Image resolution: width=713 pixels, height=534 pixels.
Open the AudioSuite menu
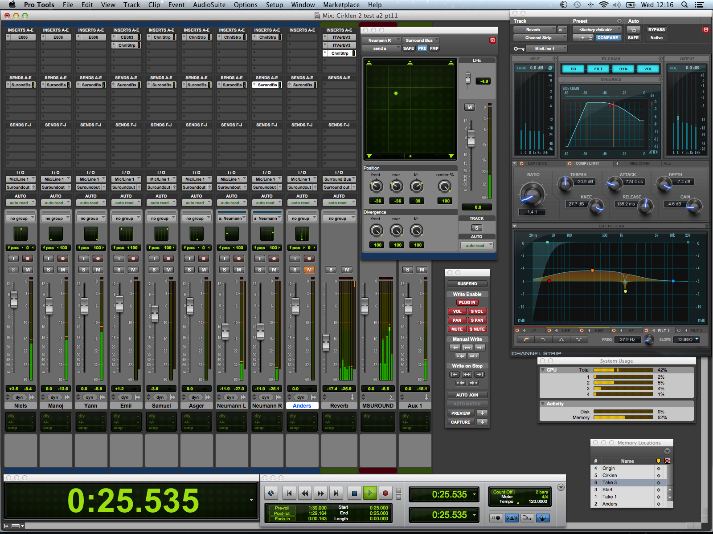point(209,5)
